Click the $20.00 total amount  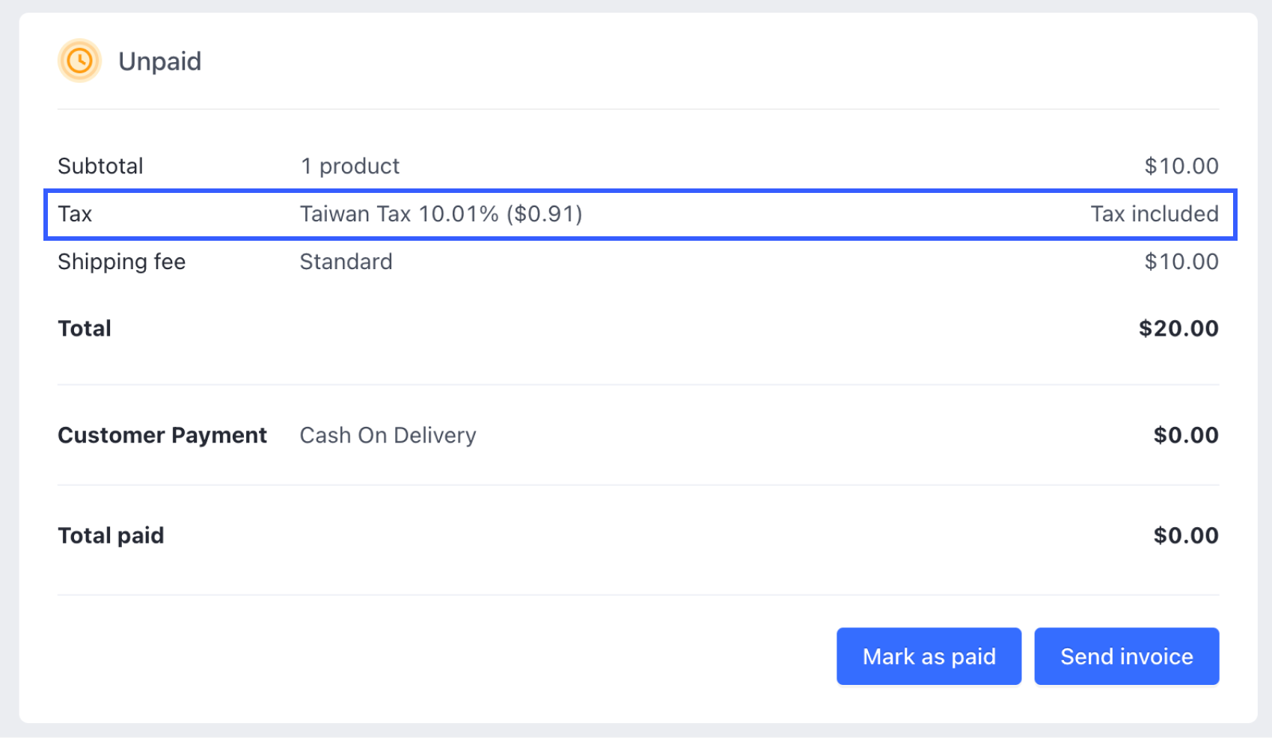click(x=1178, y=328)
